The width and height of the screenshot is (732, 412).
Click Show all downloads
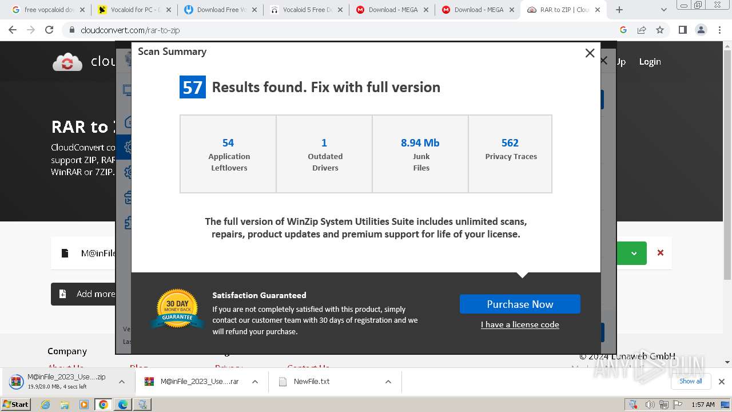pos(690,381)
